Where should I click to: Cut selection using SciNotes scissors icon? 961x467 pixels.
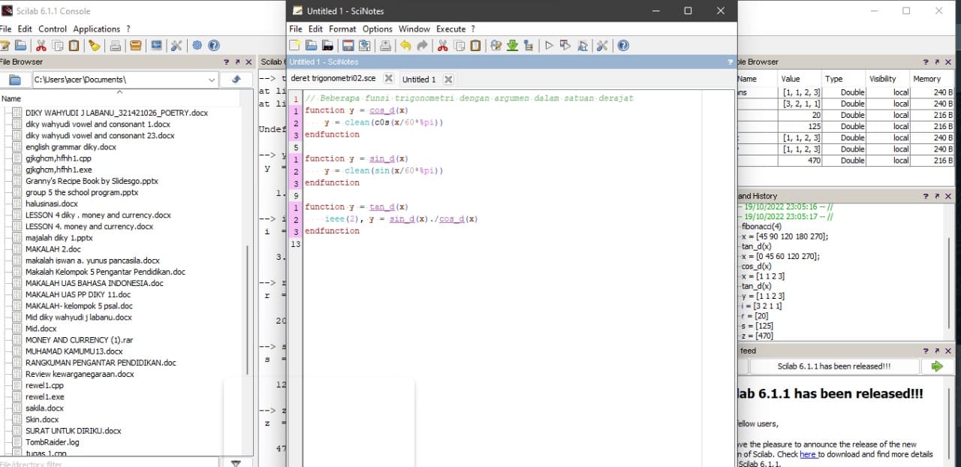441,46
